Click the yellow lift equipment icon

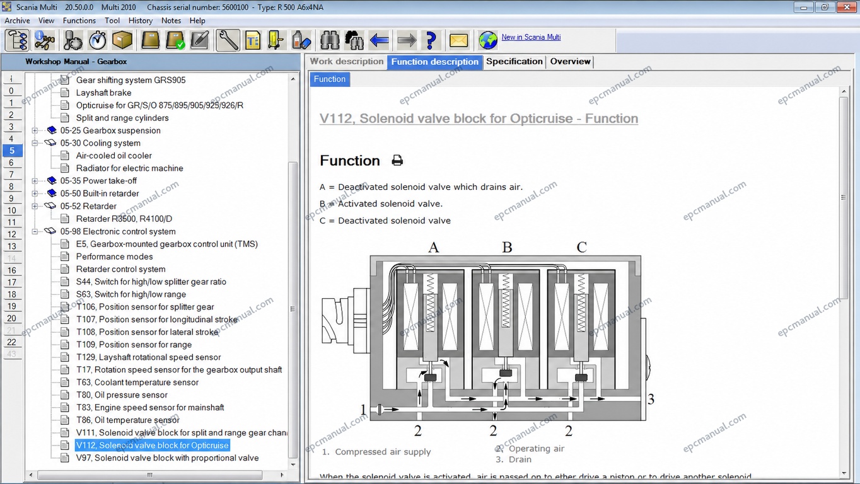point(276,40)
